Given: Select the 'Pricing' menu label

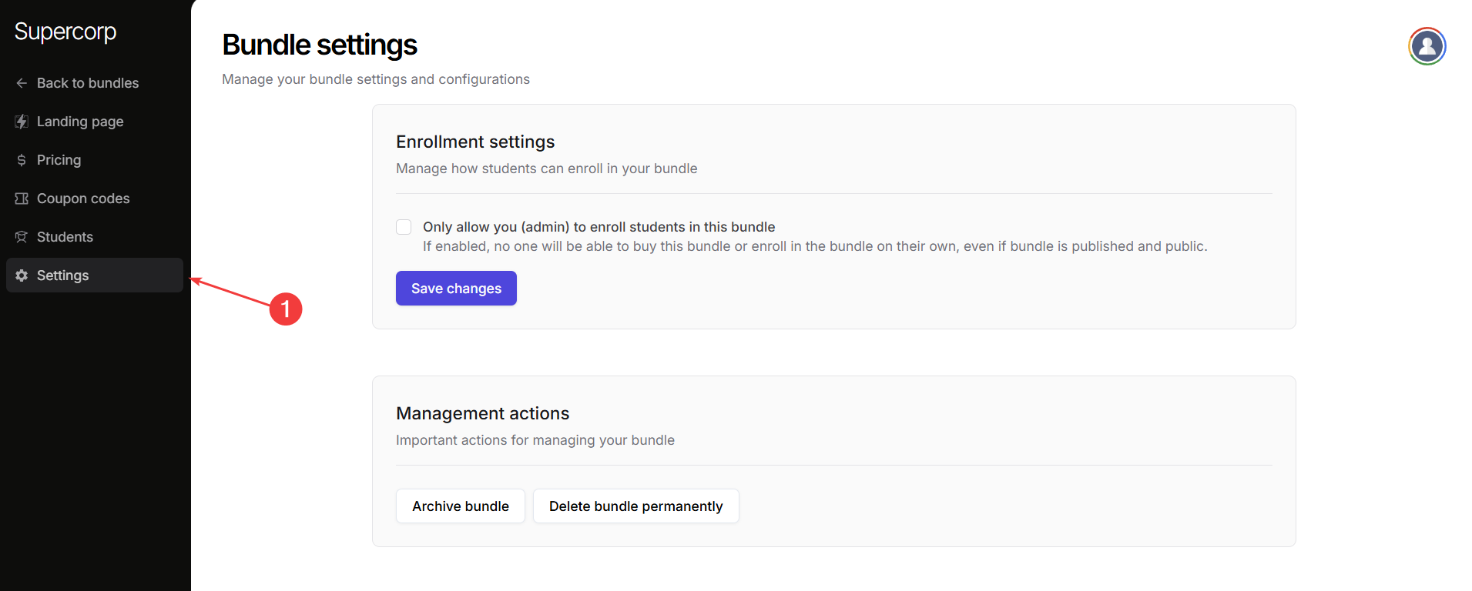Looking at the screenshot, I should coord(59,160).
